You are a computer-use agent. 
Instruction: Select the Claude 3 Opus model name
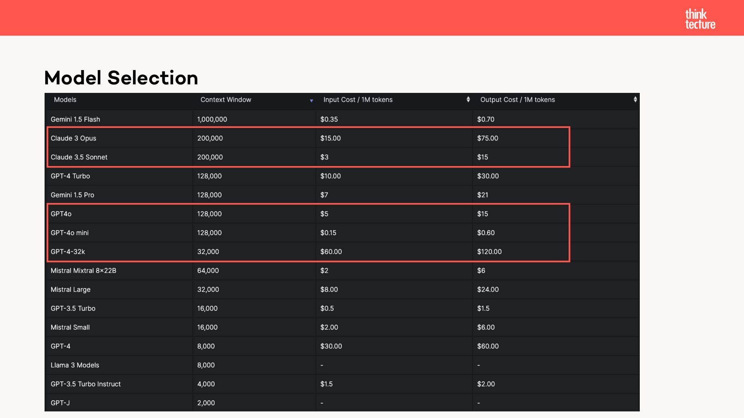[73, 138]
